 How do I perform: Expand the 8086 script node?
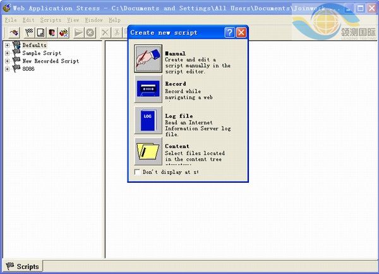pyautogui.click(x=7, y=69)
